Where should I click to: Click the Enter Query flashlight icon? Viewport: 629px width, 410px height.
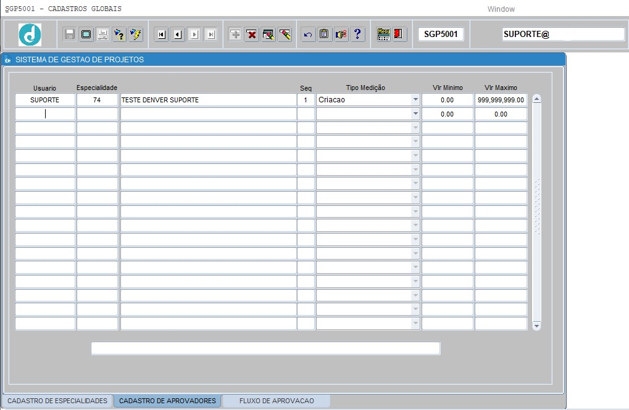(x=119, y=35)
